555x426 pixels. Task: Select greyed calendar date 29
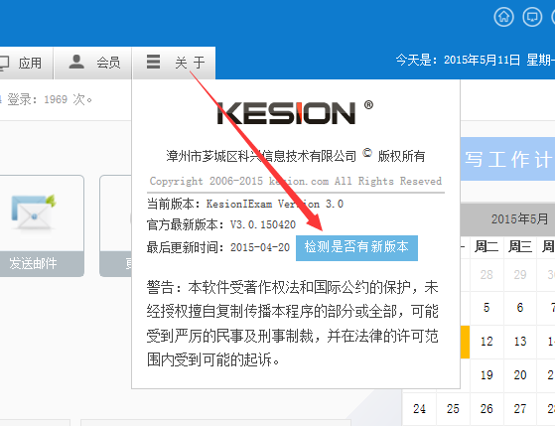[x=520, y=275]
